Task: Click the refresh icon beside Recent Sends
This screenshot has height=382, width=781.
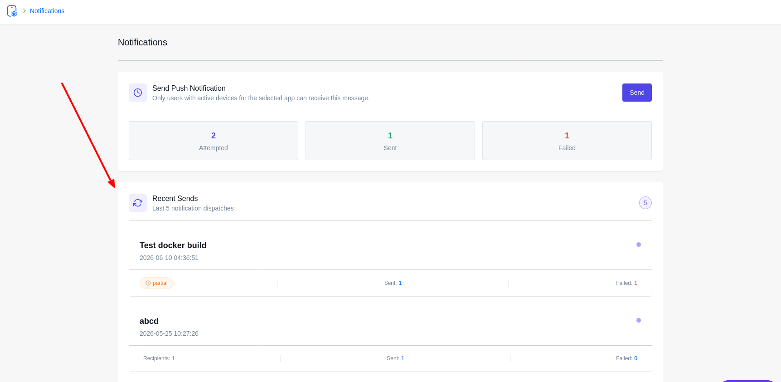Action: 138,203
